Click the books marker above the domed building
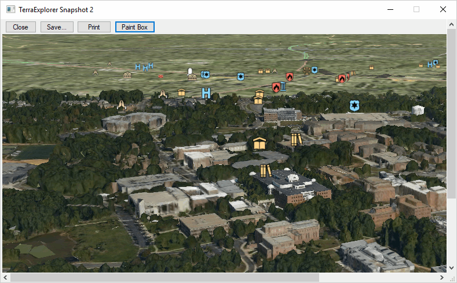The image size is (457, 283). pos(265,171)
